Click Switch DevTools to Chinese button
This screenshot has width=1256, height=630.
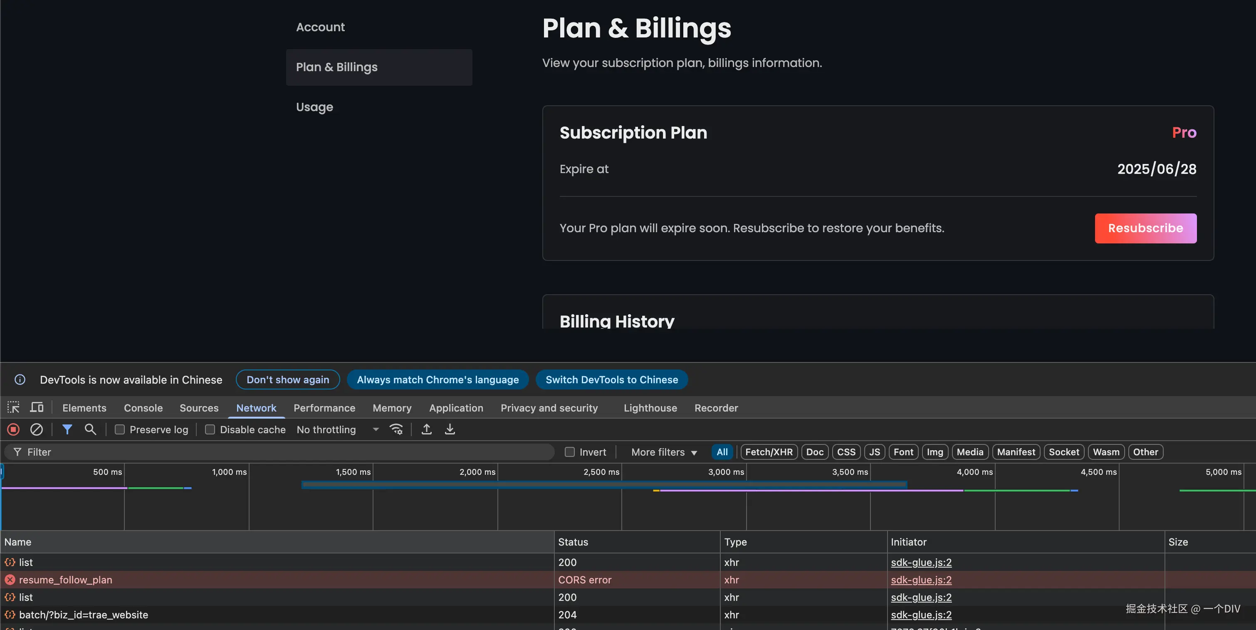pyautogui.click(x=611, y=379)
